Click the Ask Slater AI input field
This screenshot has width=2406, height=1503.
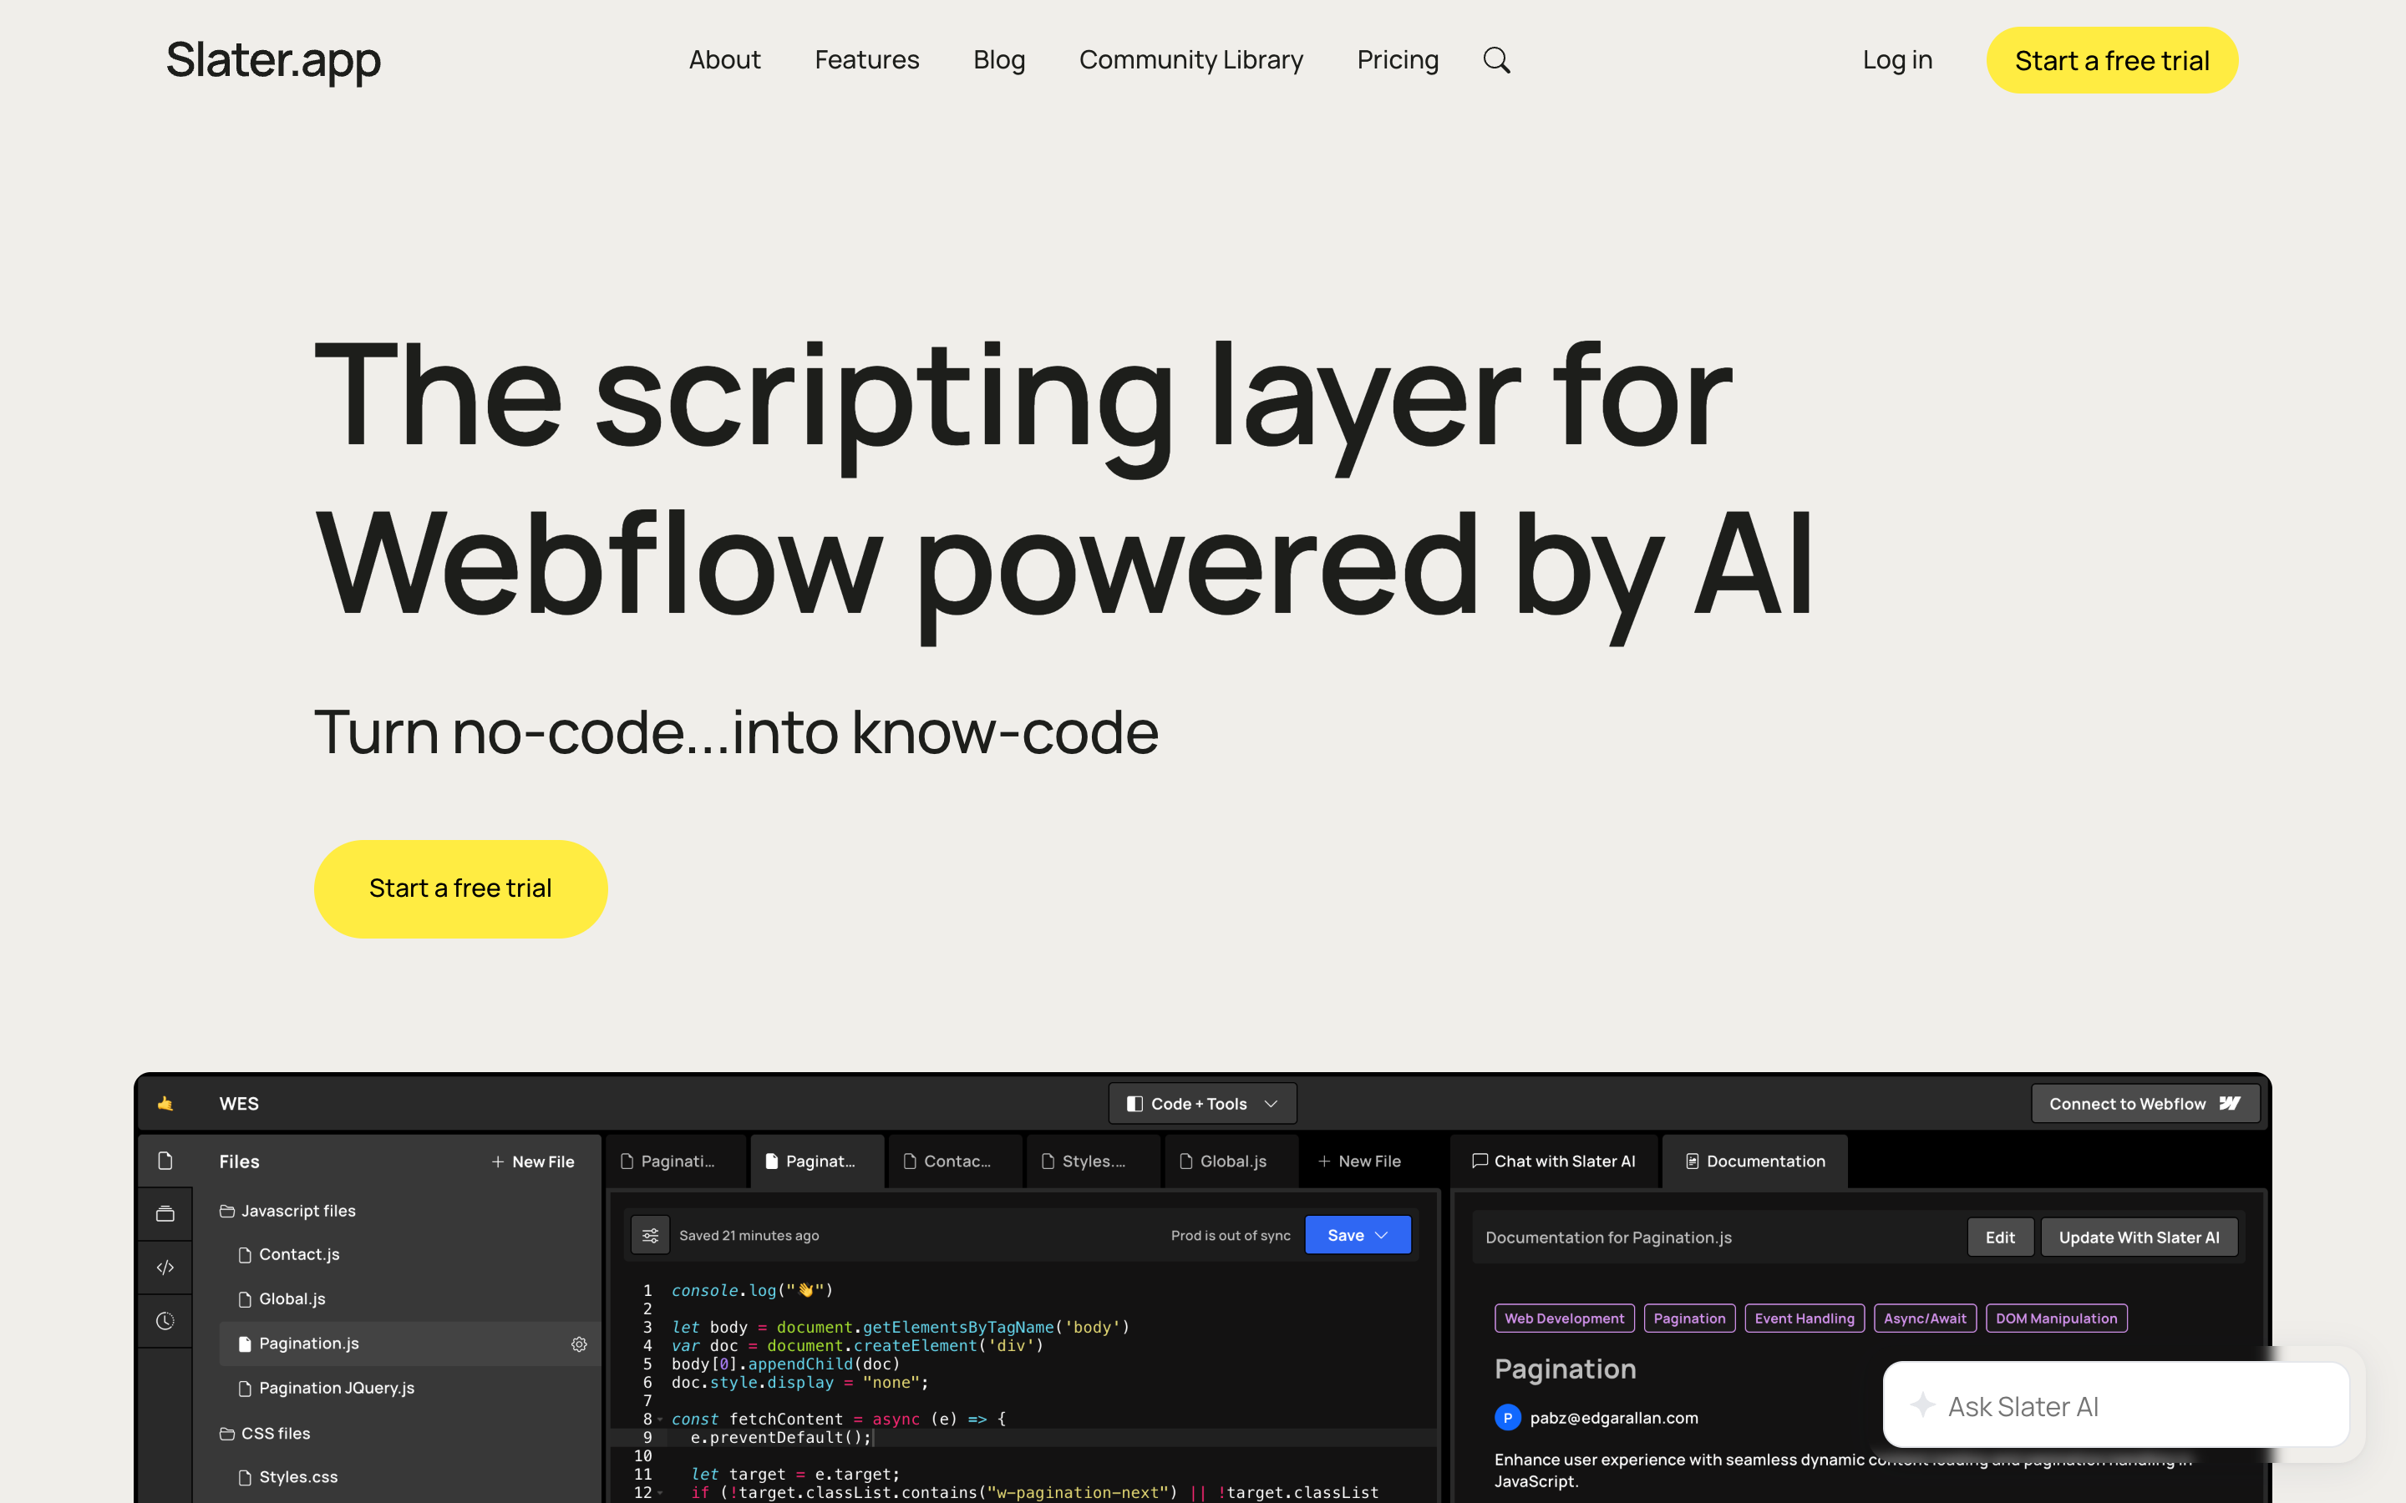2115,1405
